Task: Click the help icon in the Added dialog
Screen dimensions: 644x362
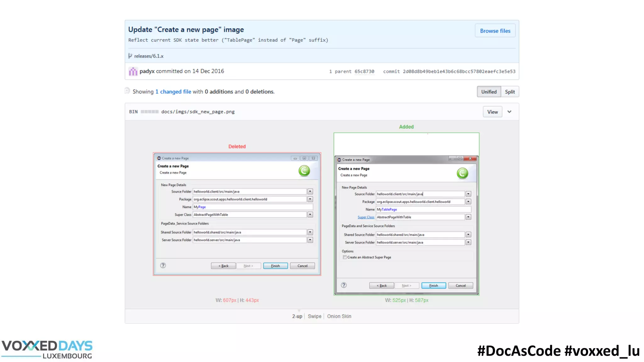Action: point(344,285)
